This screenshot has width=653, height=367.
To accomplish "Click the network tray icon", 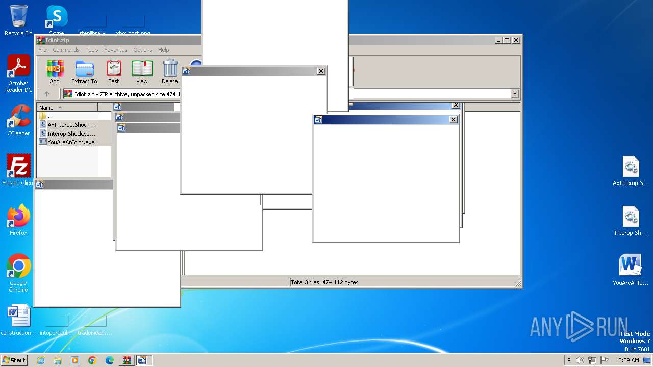I will (592, 360).
